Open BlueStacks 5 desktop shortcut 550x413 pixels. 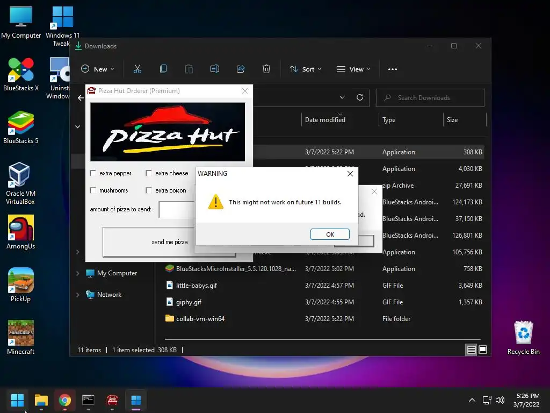pyautogui.click(x=21, y=127)
